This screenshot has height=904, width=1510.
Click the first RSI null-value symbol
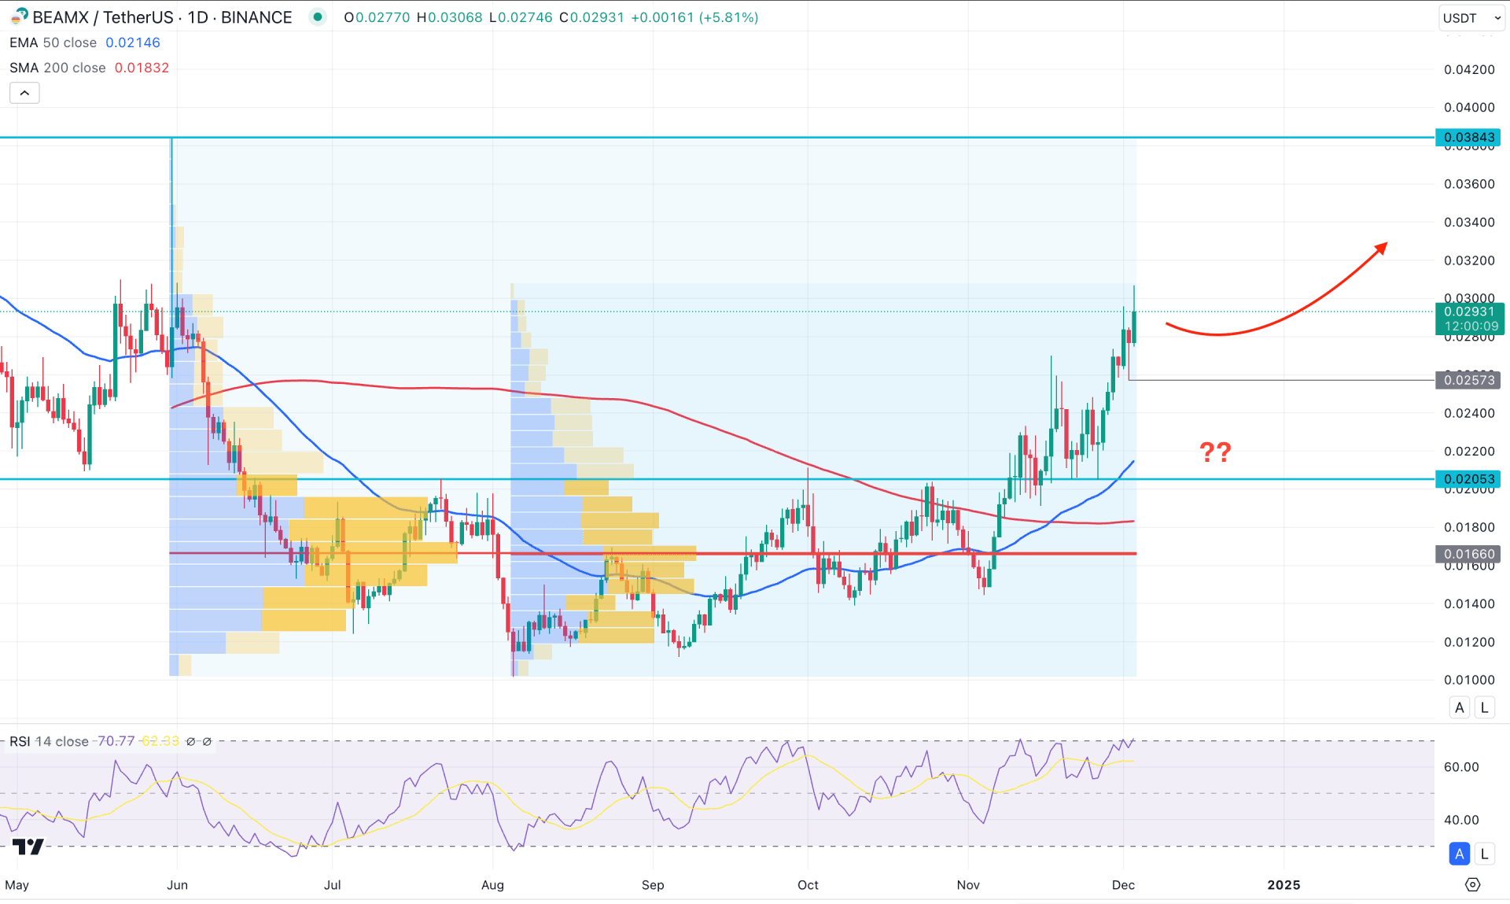(x=190, y=741)
